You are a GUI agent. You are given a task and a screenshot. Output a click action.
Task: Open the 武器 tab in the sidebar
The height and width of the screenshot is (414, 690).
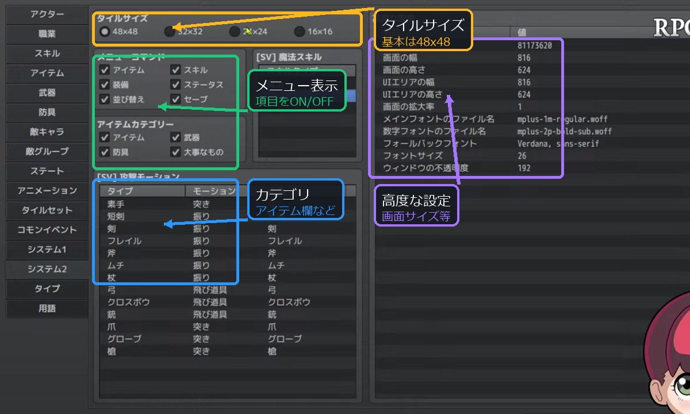(47, 93)
